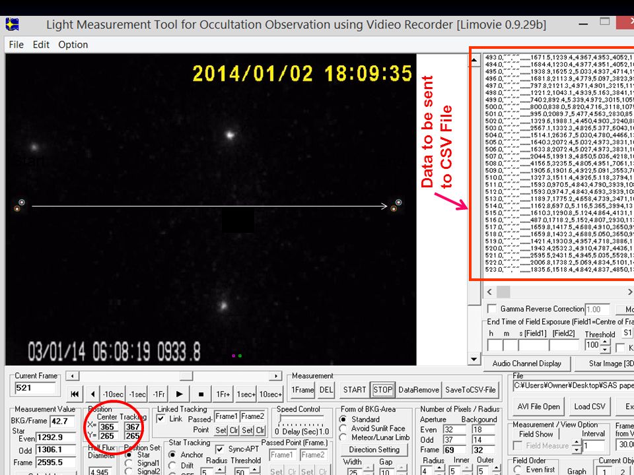Click right chevron of data list horizontal scrollbar
This screenshot has height=475, width=634.
coord(629,292)
